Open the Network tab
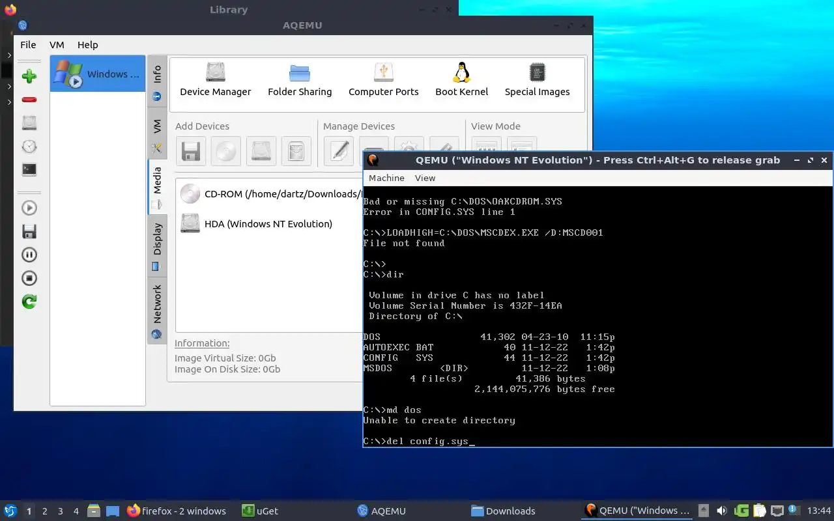 coord(157,311)
